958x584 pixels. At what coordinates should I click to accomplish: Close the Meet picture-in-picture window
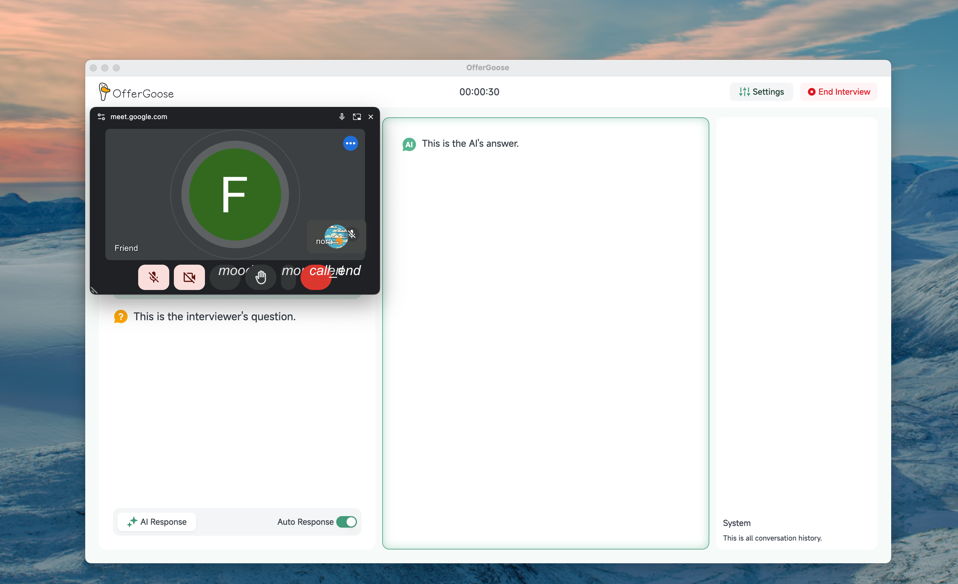[370, 117]
